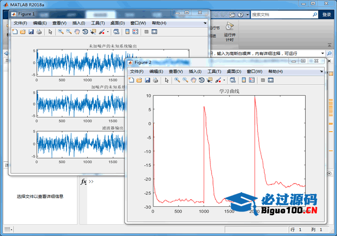Open 插入(I) menu in Figure 2
This screenshot has width=337, height=236.
[x=195, y=71]
